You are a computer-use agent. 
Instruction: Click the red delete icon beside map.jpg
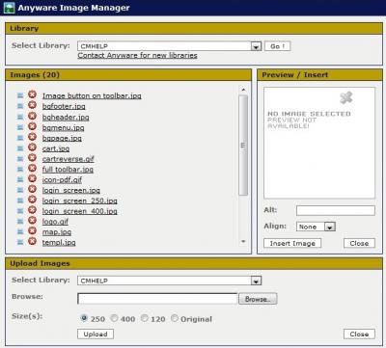point(32,230)
